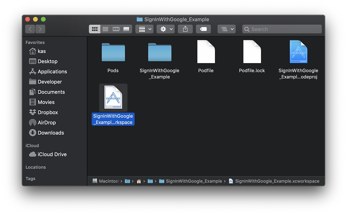Click the Podfile.lock file name label
Viewport: 347px width, 215px height.
[252, 71]
